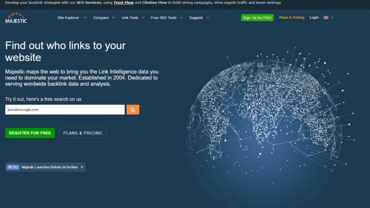Focus the free search domain input field
This screenshot has height=208, width=370.
tap(65, 110)
